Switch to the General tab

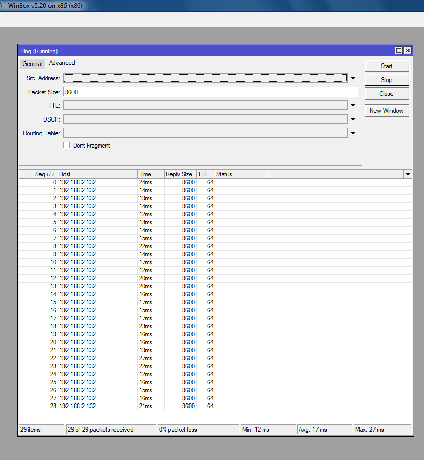click(x=32, y=64)
